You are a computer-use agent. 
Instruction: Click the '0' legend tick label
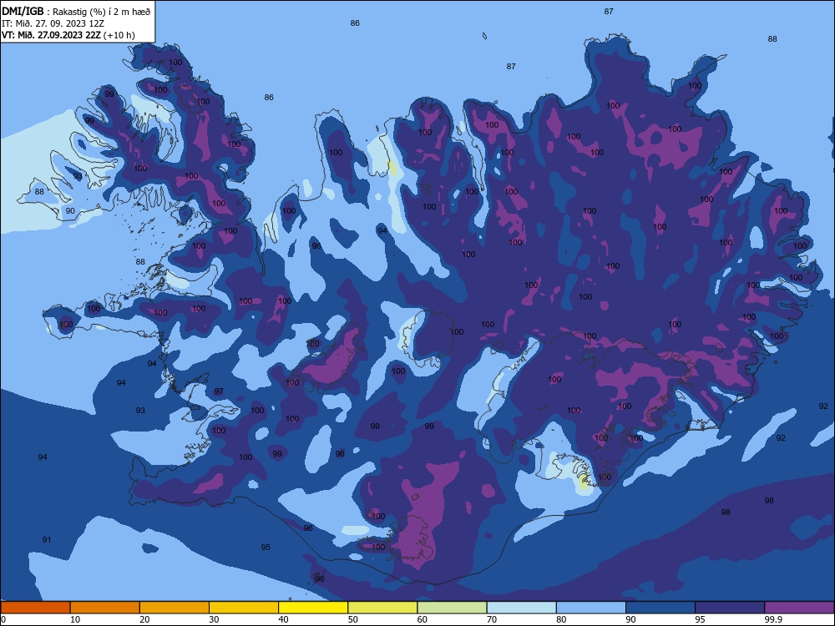click(3, 619)
